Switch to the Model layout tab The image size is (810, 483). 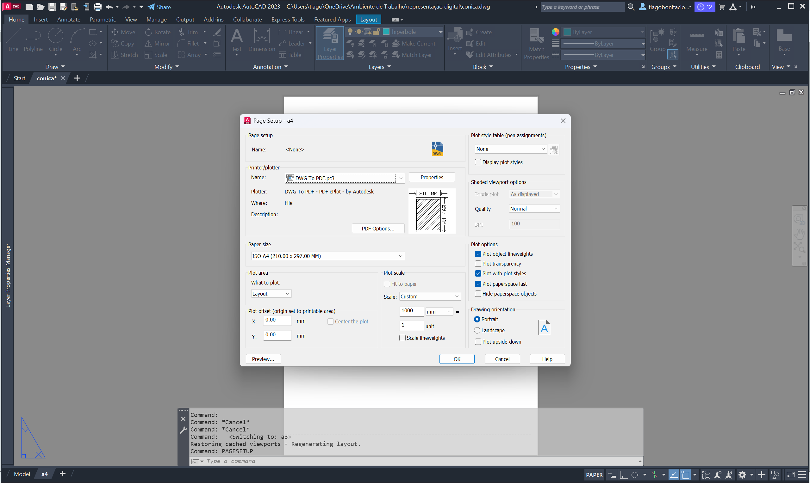click(x=22, y=474)
